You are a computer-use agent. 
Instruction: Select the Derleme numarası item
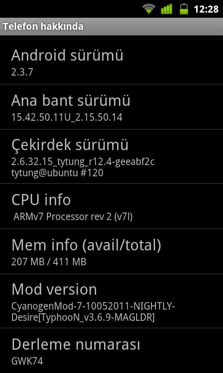coord(111,351)
